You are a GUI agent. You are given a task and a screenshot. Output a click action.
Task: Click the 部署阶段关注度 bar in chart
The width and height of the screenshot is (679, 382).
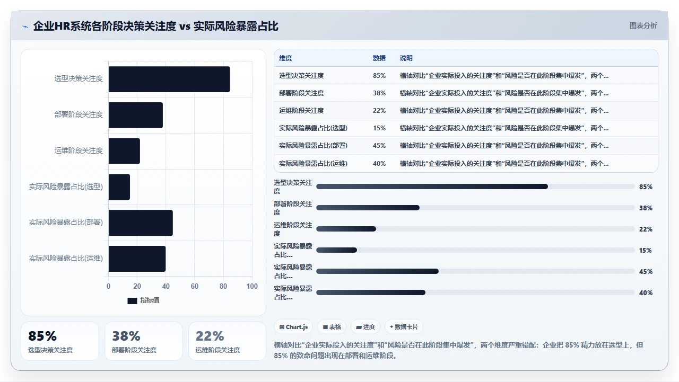point(136,115)
